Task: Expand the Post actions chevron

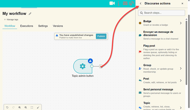Action: 181,81
